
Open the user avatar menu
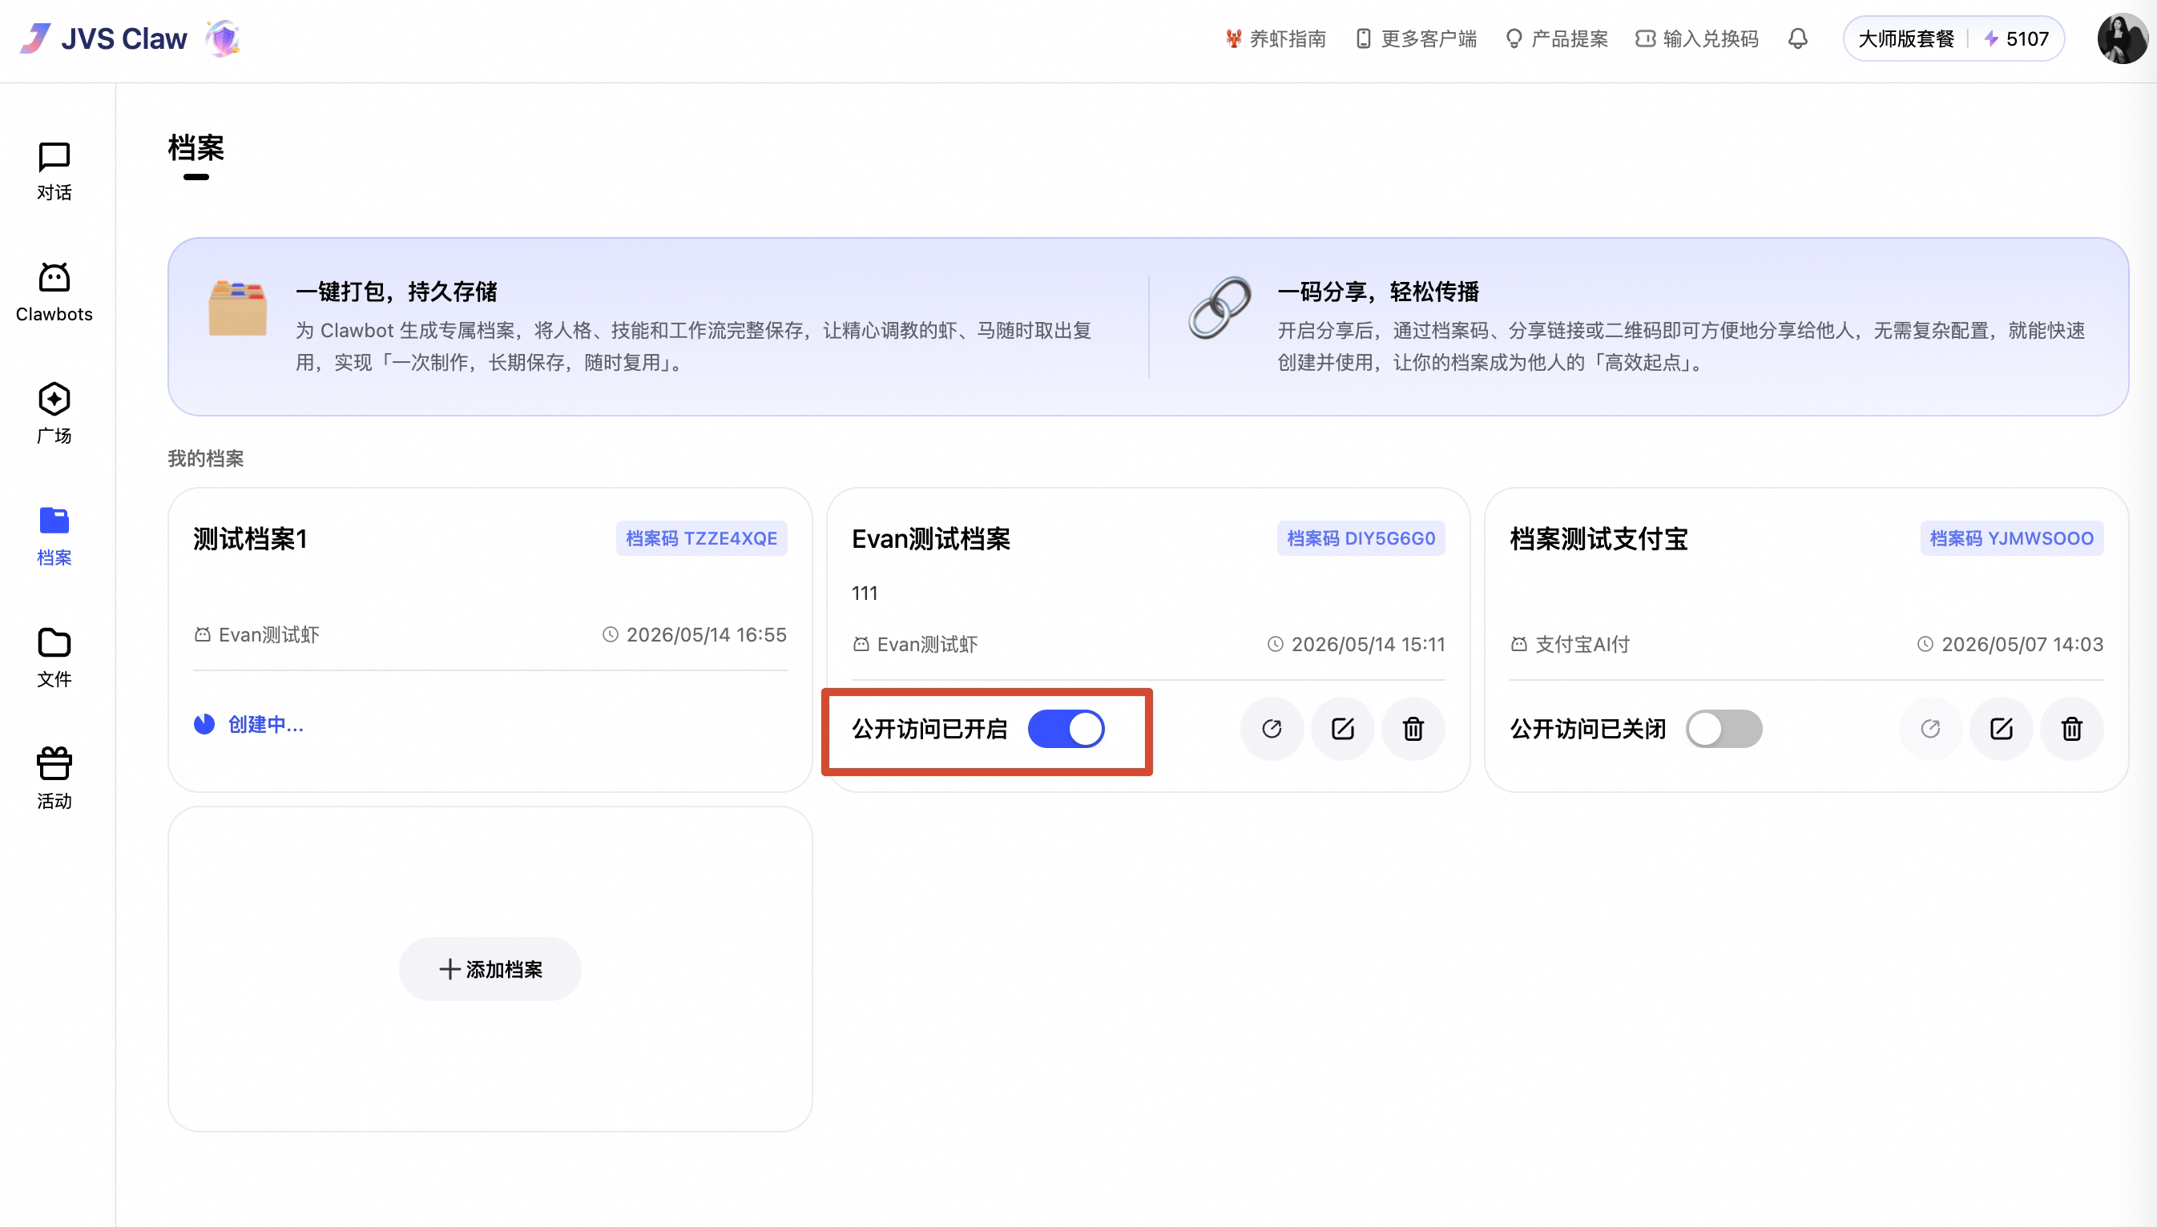[x=2121, y=38]
